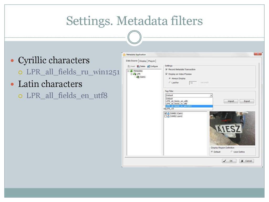Screen dimensions: 269x202
Task: Click the CAM02 camera icon
Action: click(168, 116)
